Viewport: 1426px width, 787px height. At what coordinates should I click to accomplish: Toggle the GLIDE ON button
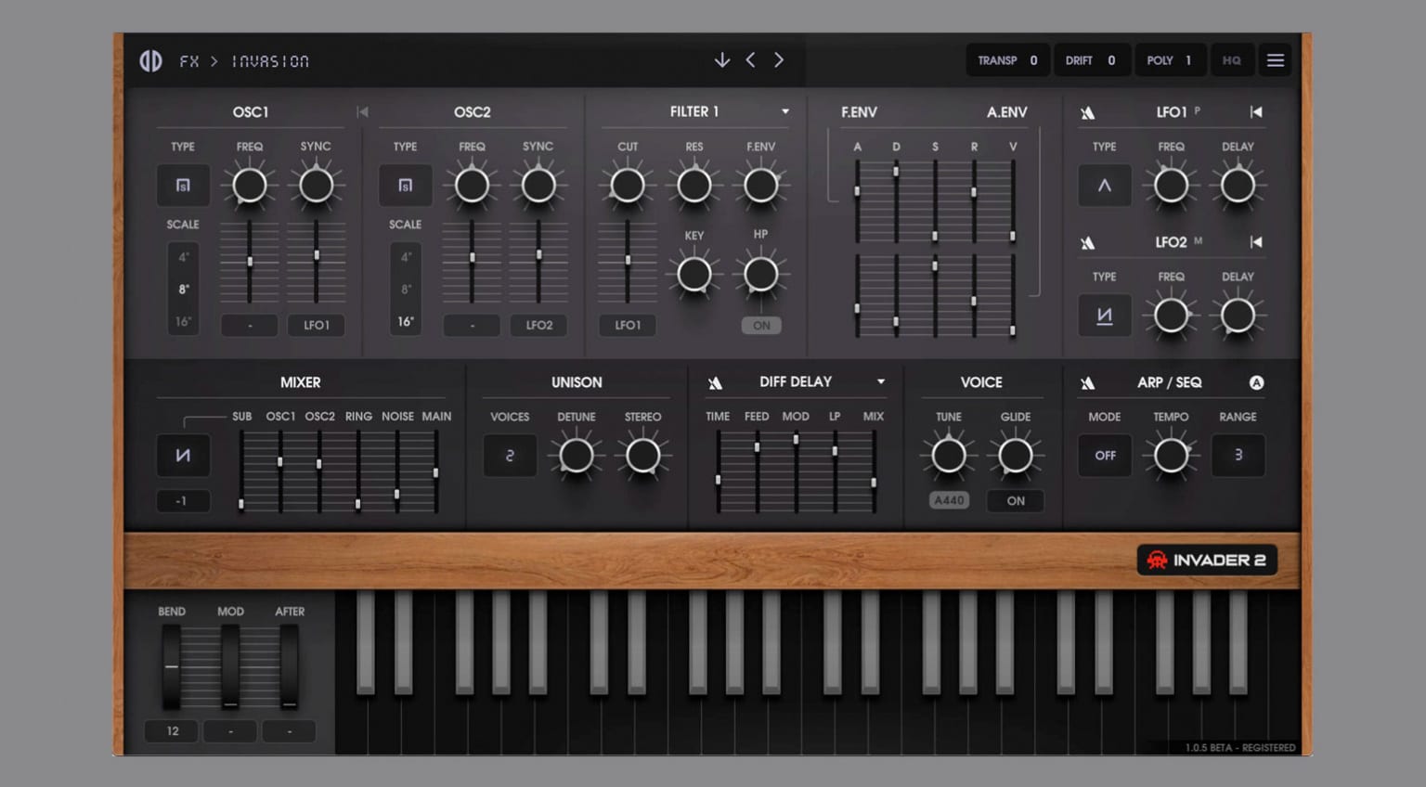[x=1016, y=501]
